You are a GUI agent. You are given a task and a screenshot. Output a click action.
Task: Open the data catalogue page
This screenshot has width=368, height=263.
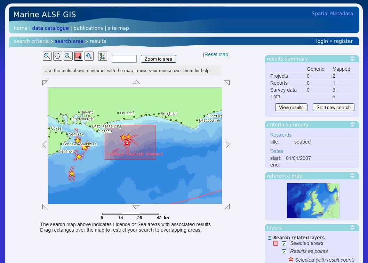coord(50,28)
